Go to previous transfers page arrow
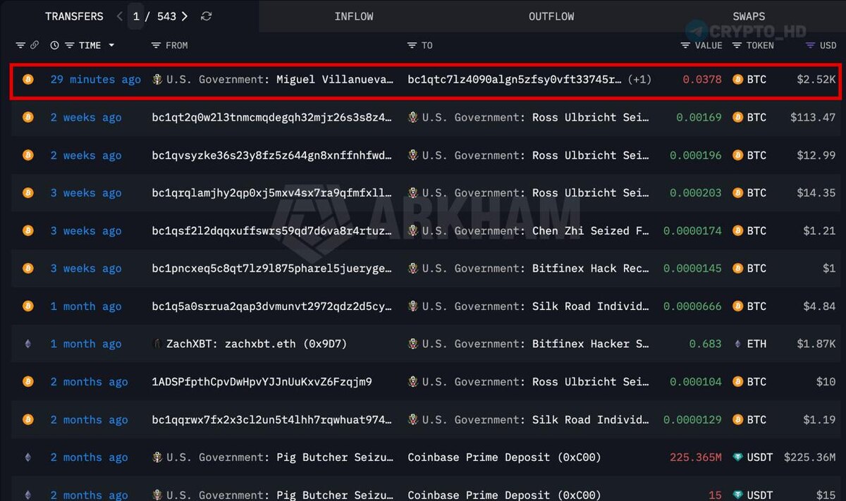Viewport: 846px width, 501px height. (x=119, y=16)
